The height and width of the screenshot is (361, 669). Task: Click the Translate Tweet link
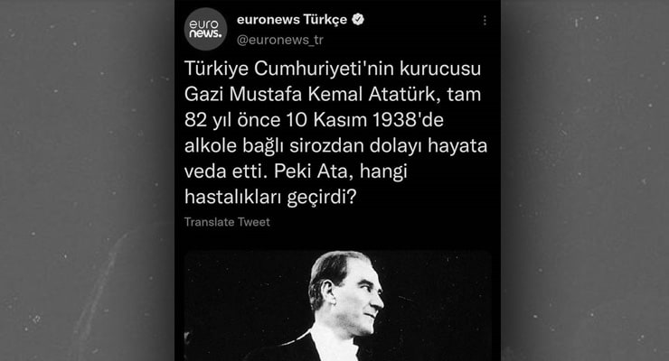pyautogui.click(x=227, y=222)
